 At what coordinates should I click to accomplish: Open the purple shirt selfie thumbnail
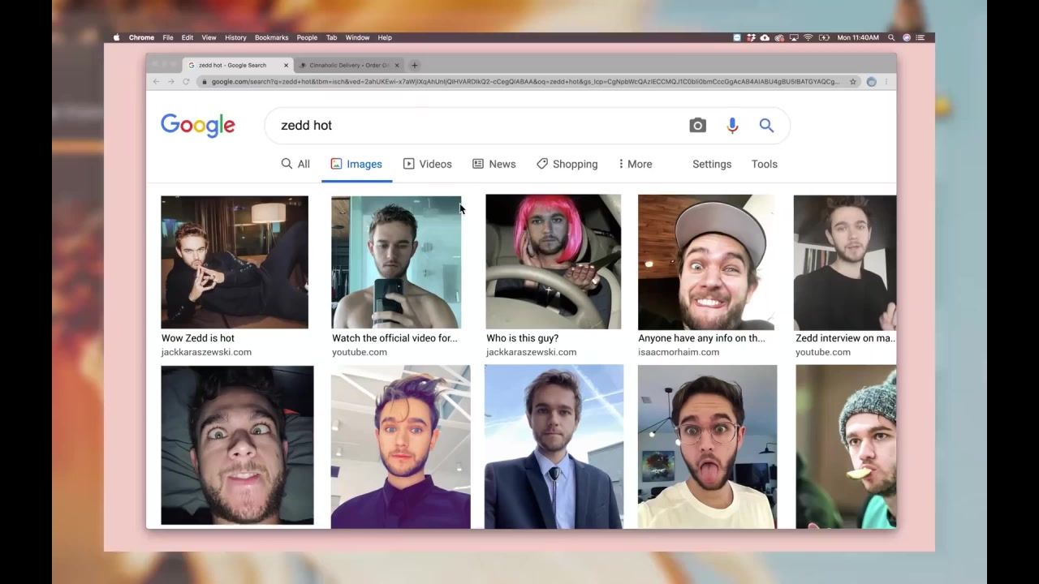(400, 446)
